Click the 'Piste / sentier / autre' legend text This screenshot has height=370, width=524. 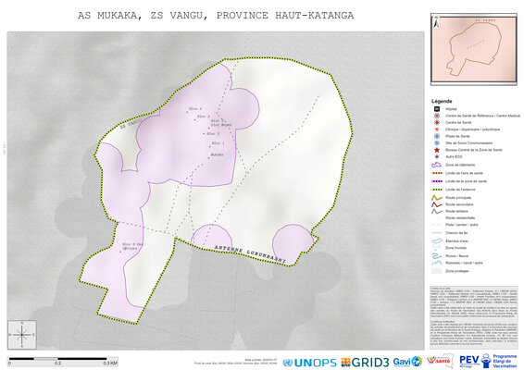click(x=461, y=225)
